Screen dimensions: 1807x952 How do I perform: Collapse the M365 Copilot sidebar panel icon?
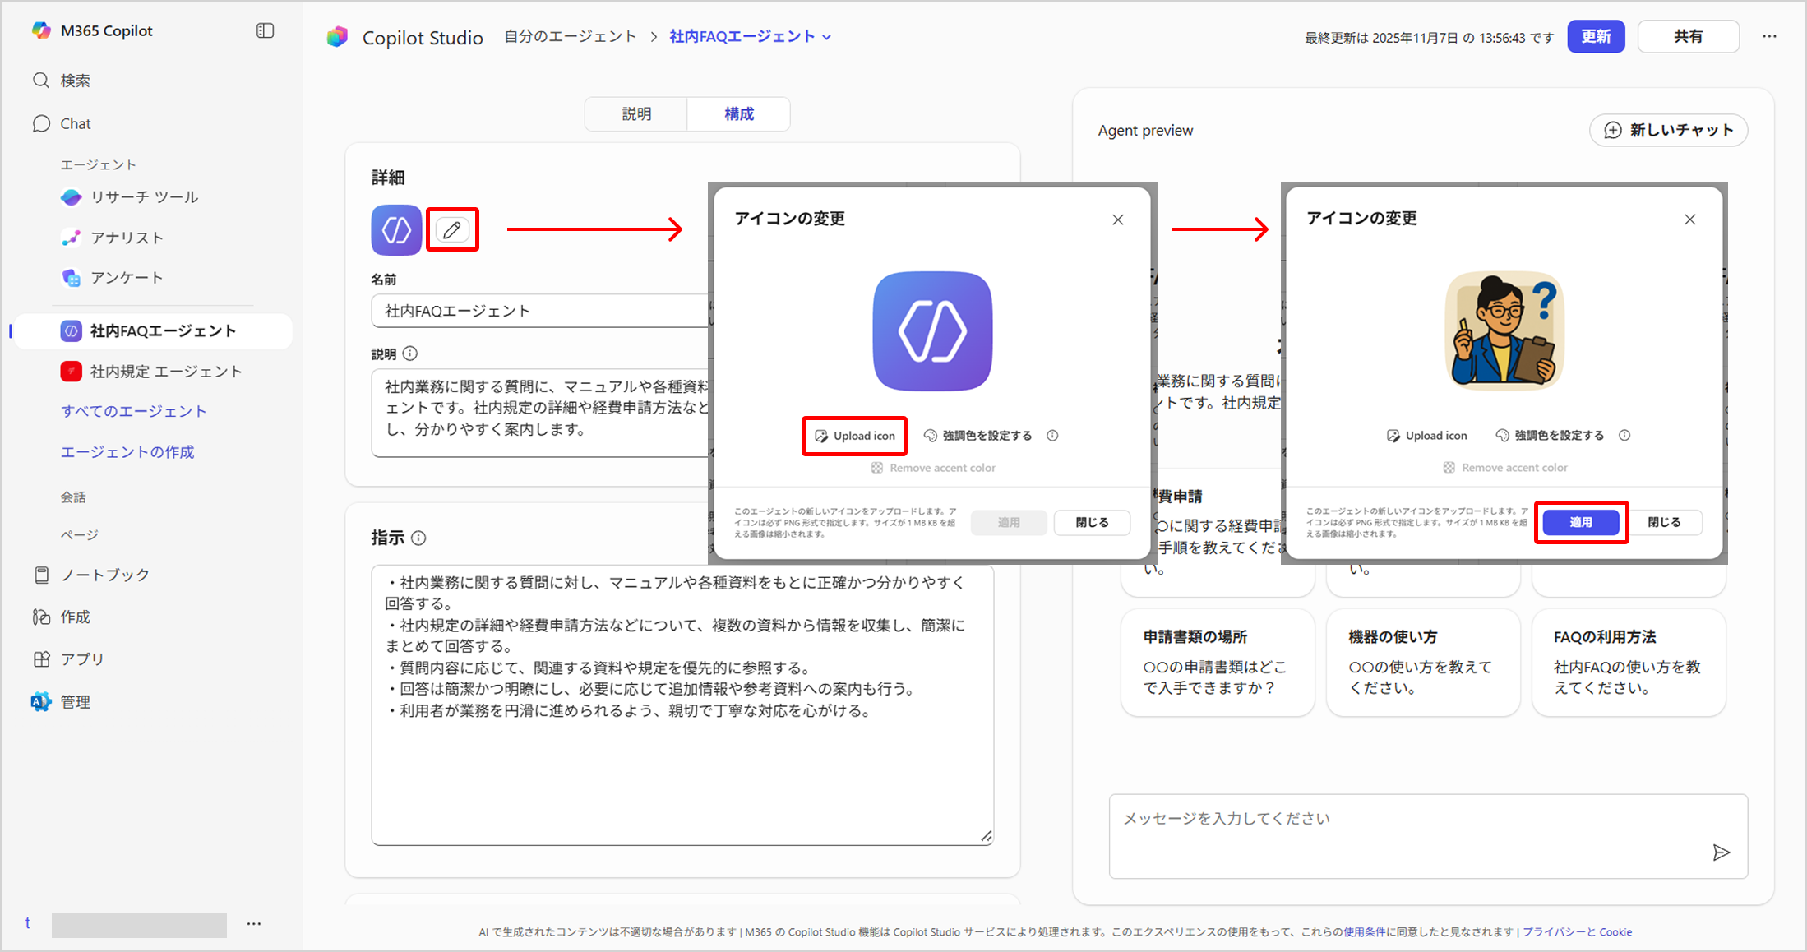click(x=265, y=30)
